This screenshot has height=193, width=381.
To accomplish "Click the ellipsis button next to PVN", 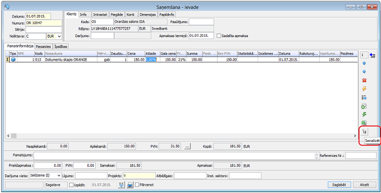I will point(187,146).
